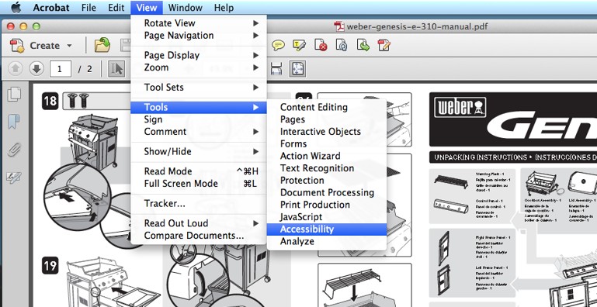This screenshot has height=307, width=597.
Task: Select the text selection cursor tool
Action: [116, 69]
